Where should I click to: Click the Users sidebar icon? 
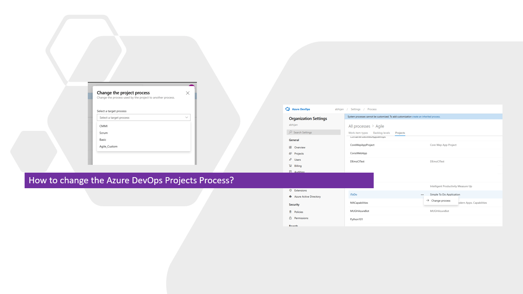pyautogui.click(x=290, y=160)
